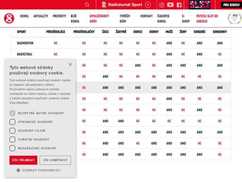Screen dimensions: 242x182
Task: Click the Radiožurnál Sport logo icon
Action: click(104, 5)
